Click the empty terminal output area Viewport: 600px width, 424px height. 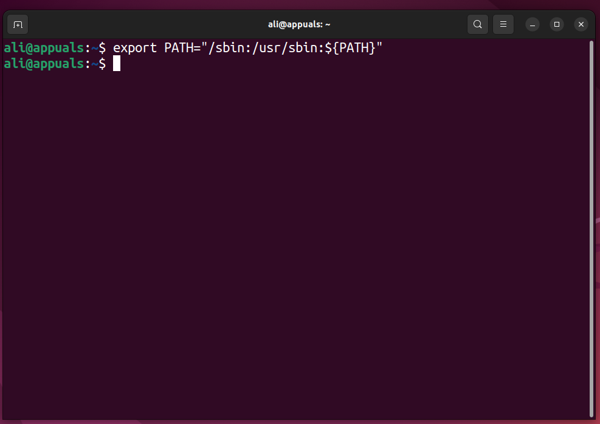tap(292, 243)
